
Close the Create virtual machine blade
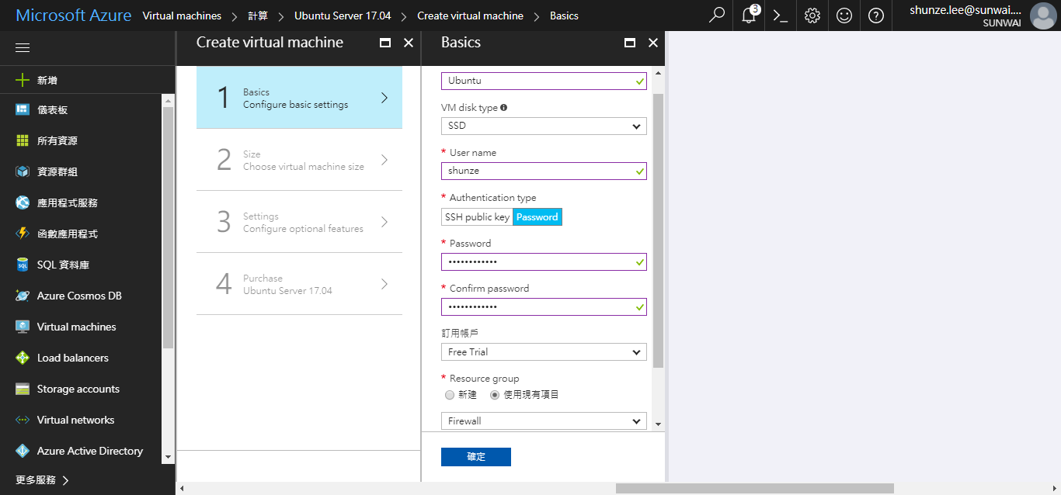(409, 43)
